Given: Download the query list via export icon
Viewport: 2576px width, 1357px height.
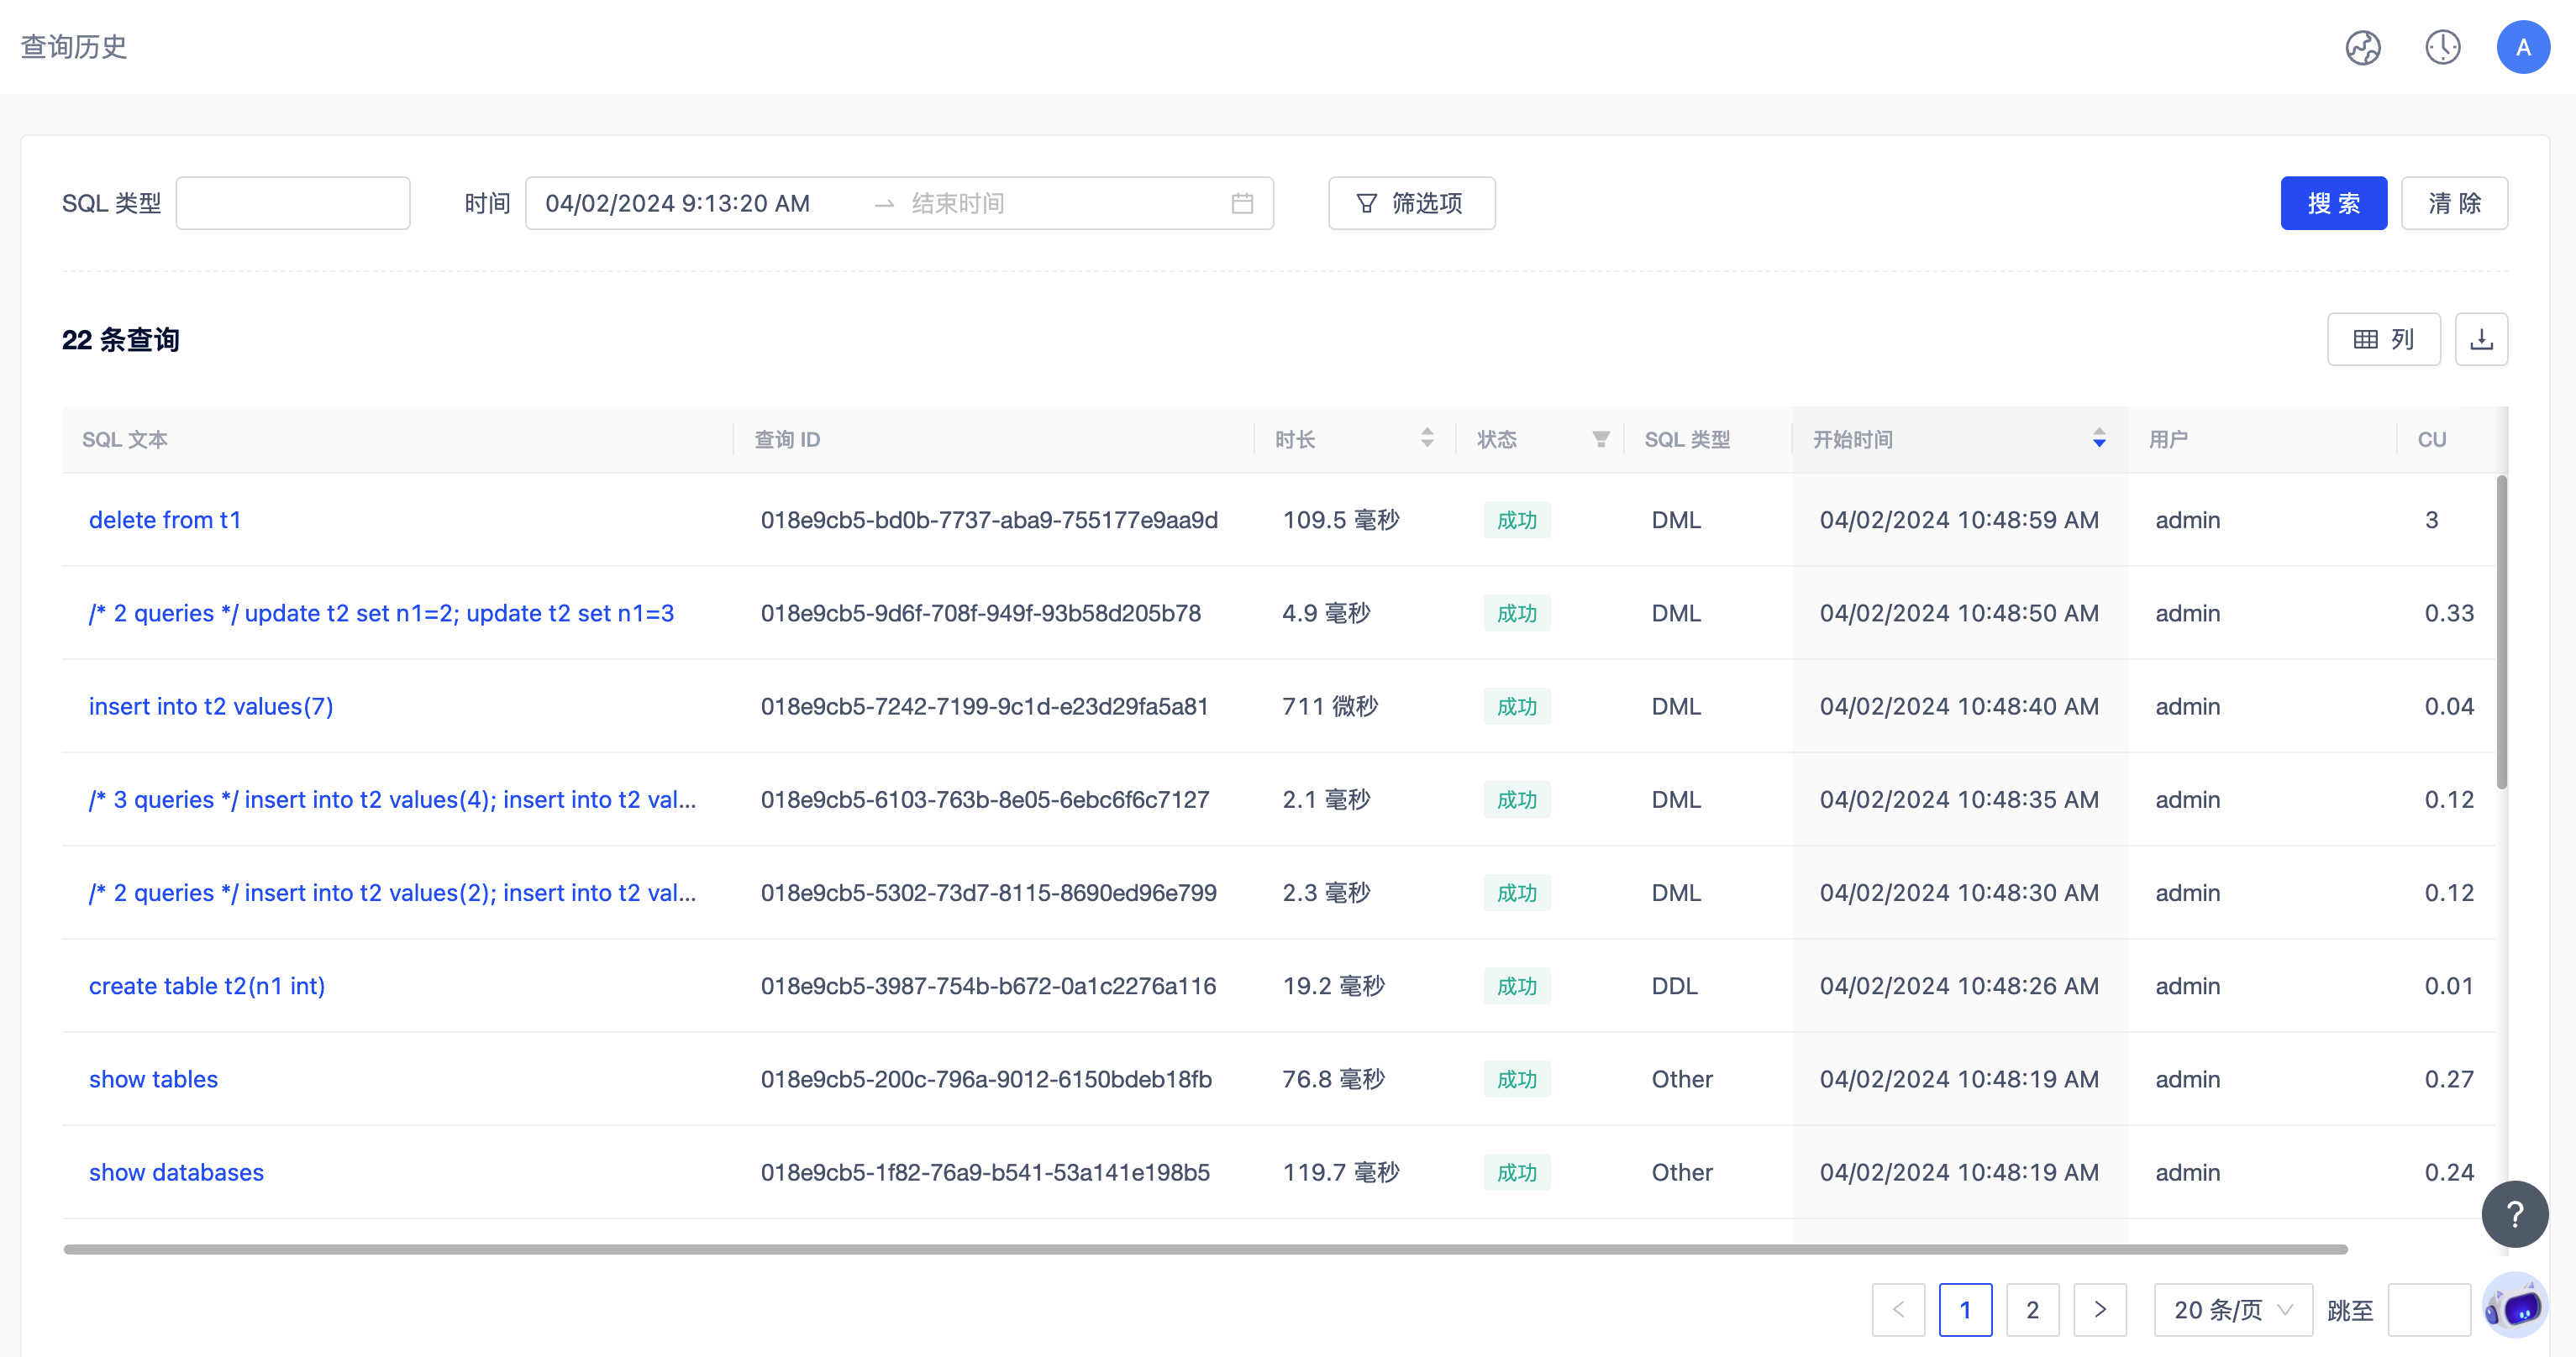Looking at the screenshot, I should 2481,340.
